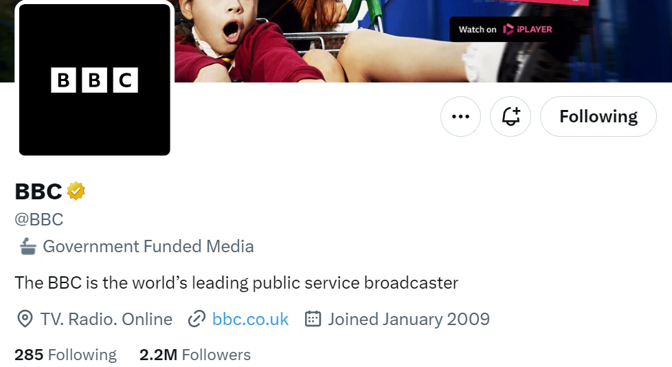Visit the bbc.co.uk website link
The height and width of the screenshot is (367, 672).
(x=250, y=319)
